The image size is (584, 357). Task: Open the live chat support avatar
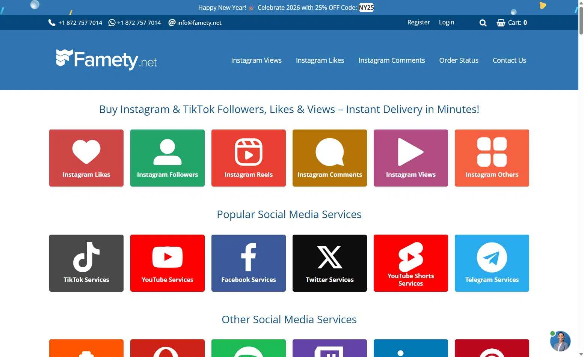(x=560, y=341)
